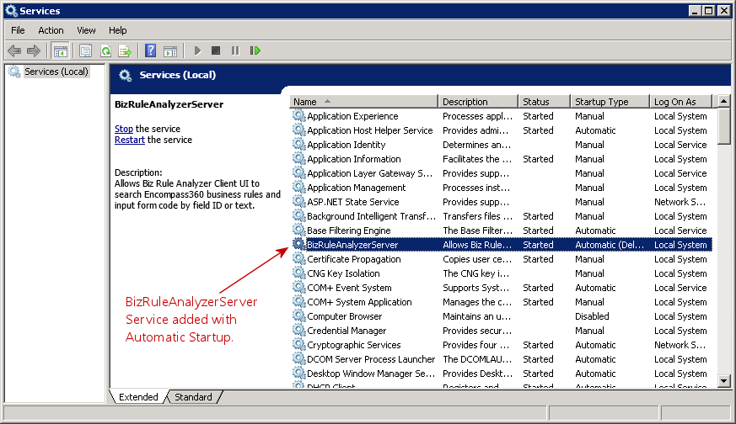Image resolution: width=736 pixels, height=424 pixels.
Task: Click the Stop Service square icon
Action: pyautogui.click(x=216, y=50)
